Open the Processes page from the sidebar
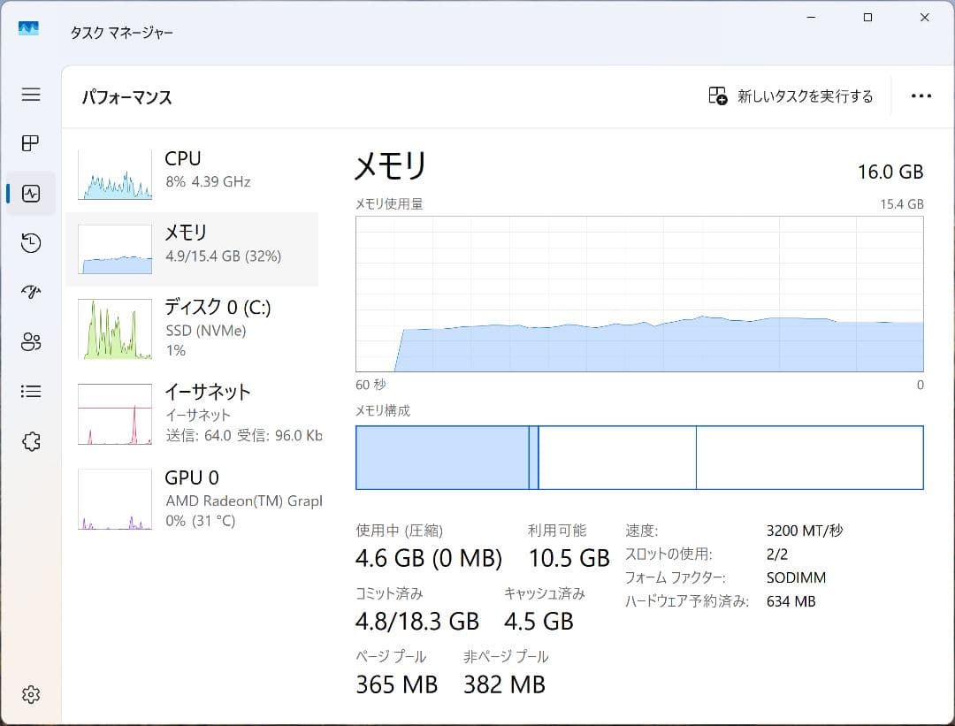Screen dimensions: 955x726 click(x=30, y=143)
